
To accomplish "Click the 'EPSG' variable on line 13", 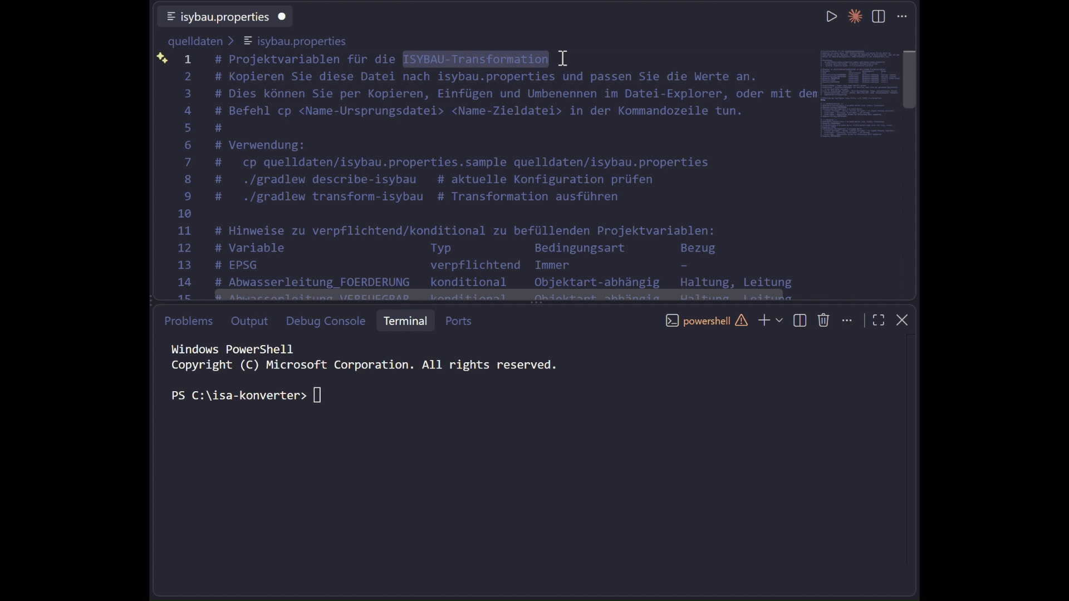I will click(x=243, y=265).
